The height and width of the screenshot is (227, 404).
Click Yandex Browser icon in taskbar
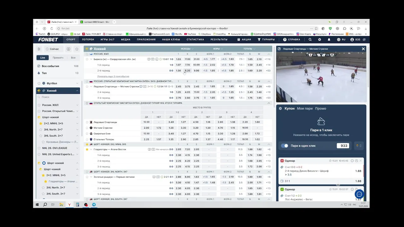(x=69, y=205)
